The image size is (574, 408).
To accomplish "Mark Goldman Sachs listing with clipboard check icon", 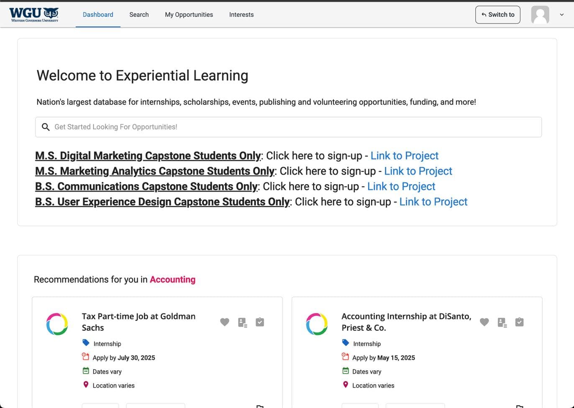I will click(260, 322).
